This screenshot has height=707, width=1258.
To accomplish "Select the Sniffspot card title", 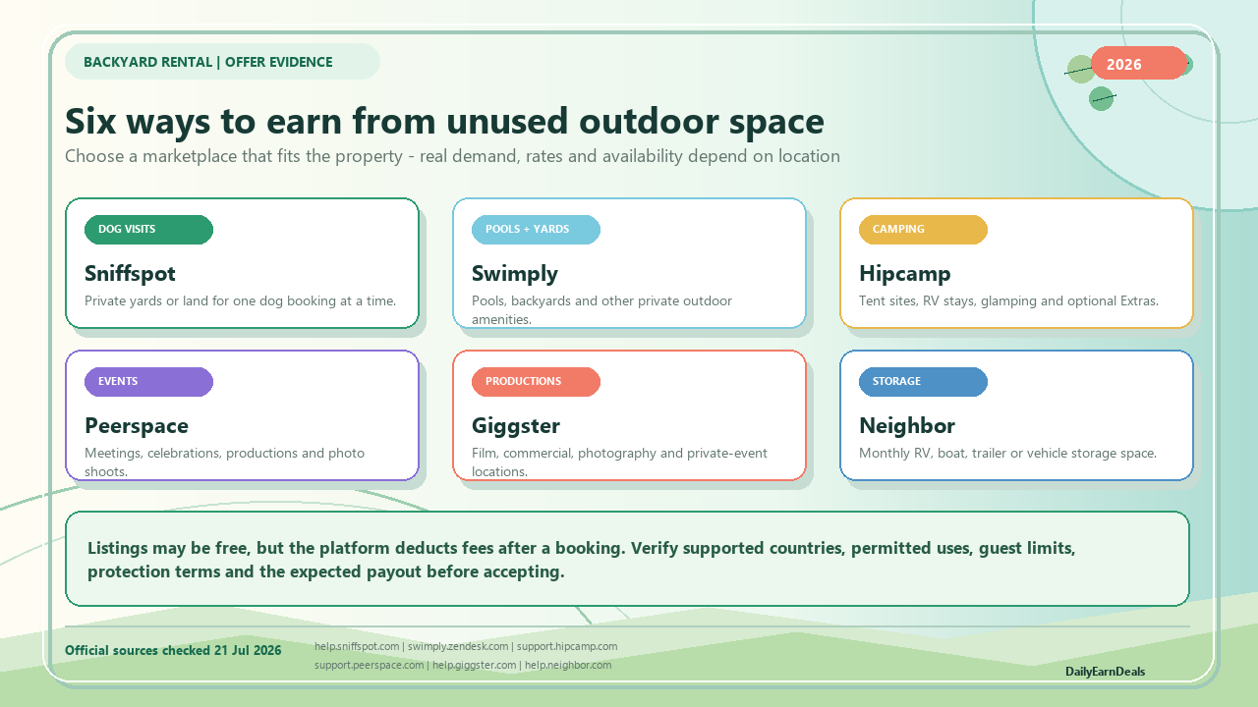I will pyautogui.click(x=130, y=273).
